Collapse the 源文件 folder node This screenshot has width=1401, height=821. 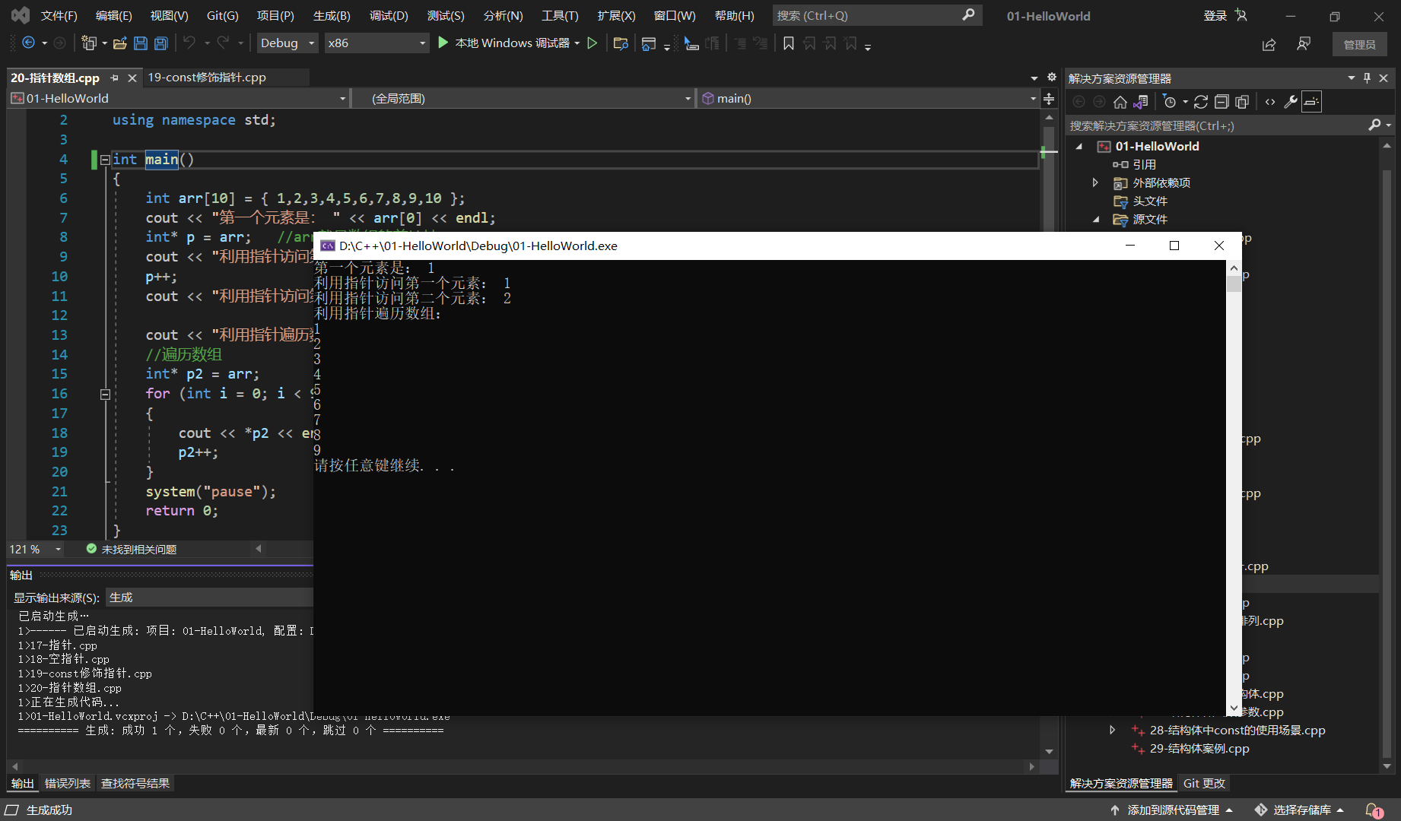tap(1096, 219)
